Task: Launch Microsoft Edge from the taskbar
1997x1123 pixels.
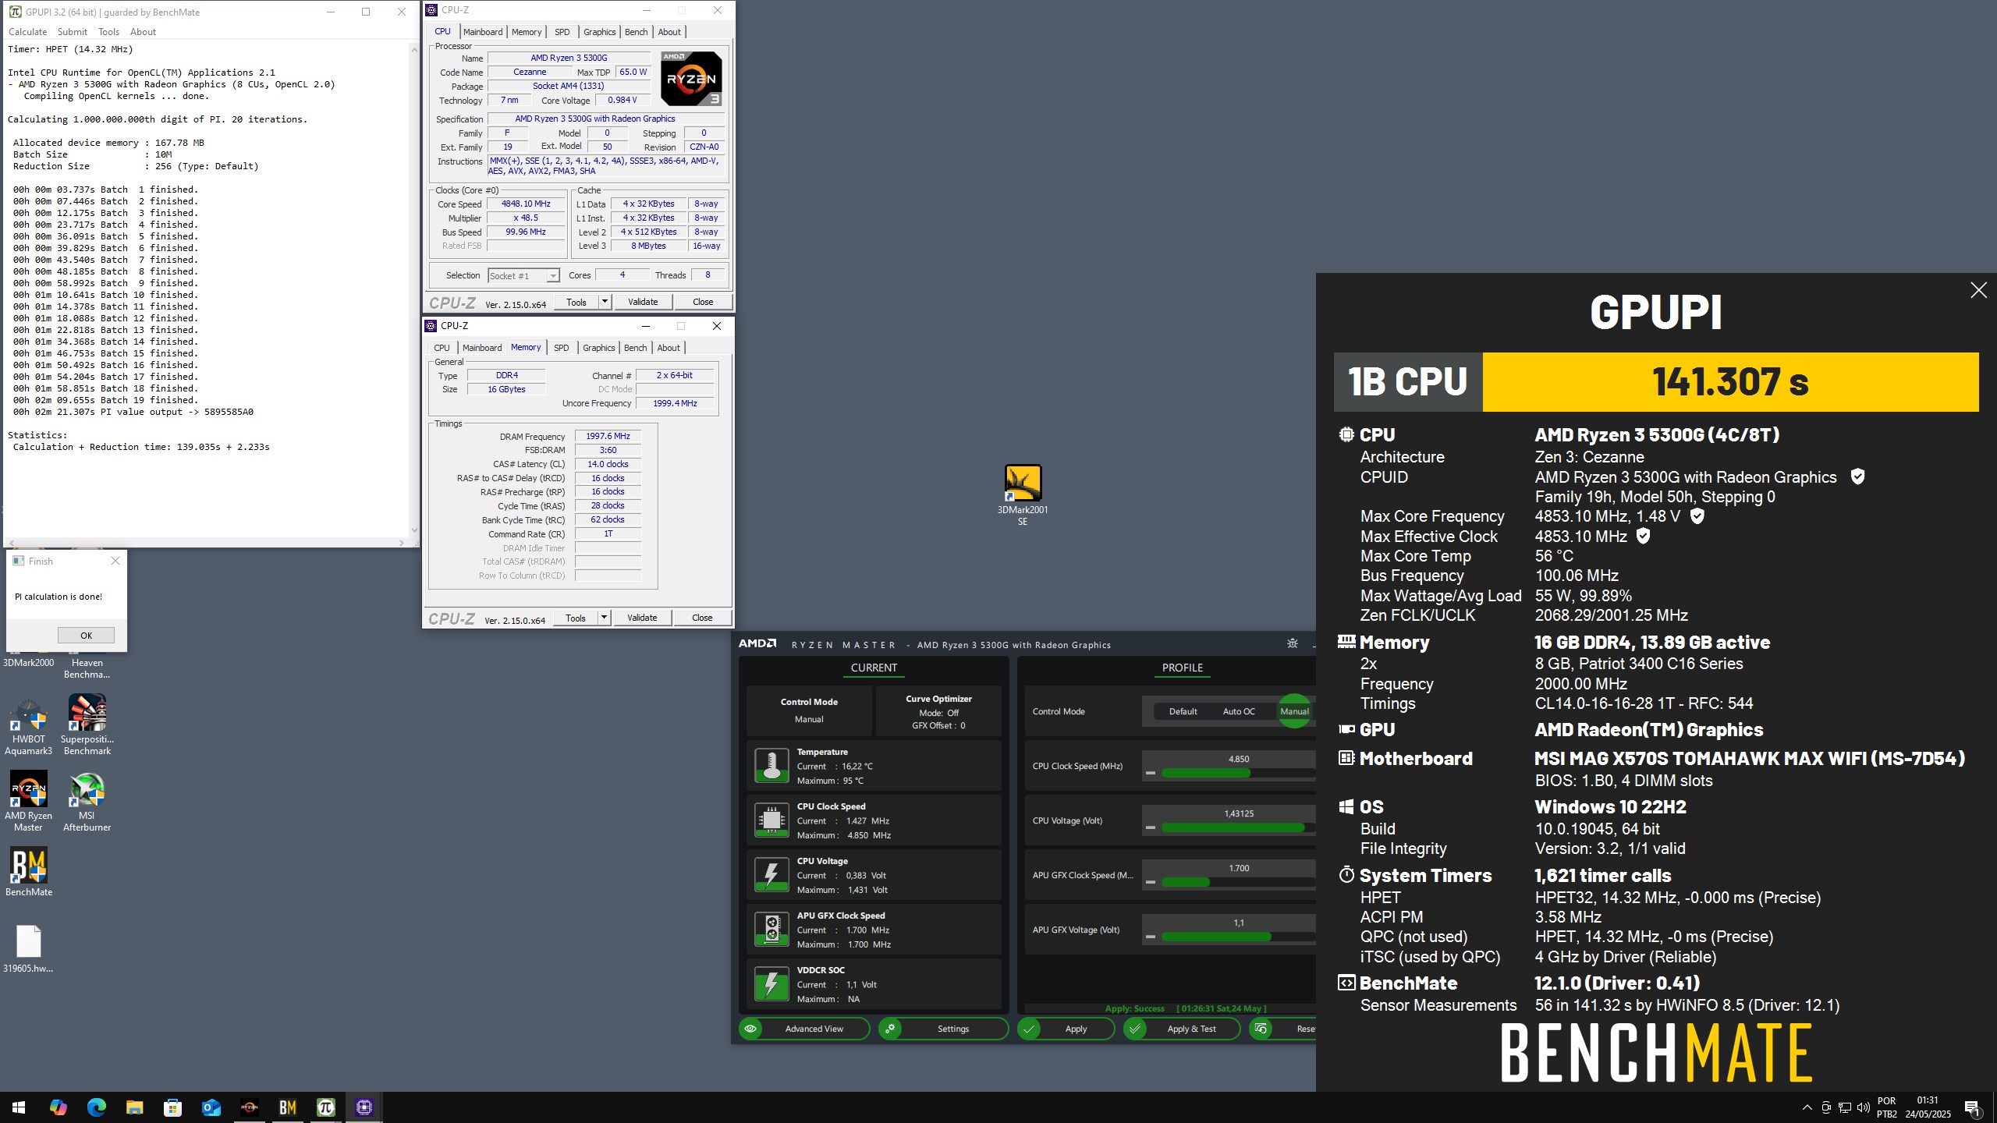Action: [x=96, y=1107]
